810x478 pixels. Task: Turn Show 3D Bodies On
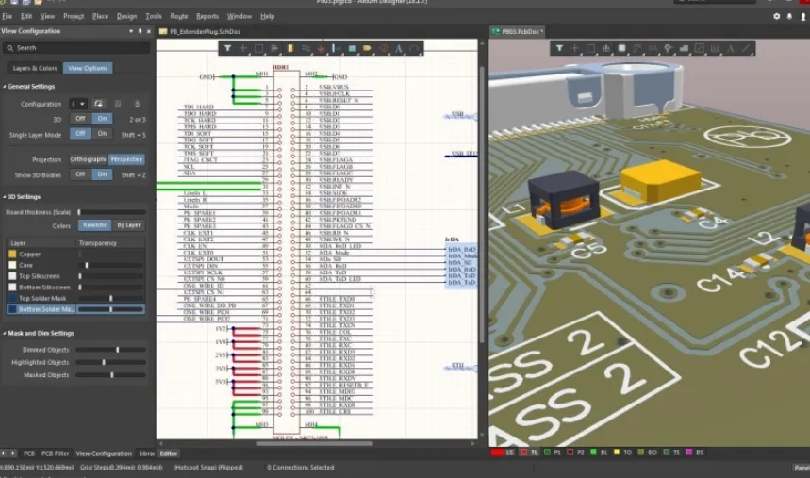[102, 174]
